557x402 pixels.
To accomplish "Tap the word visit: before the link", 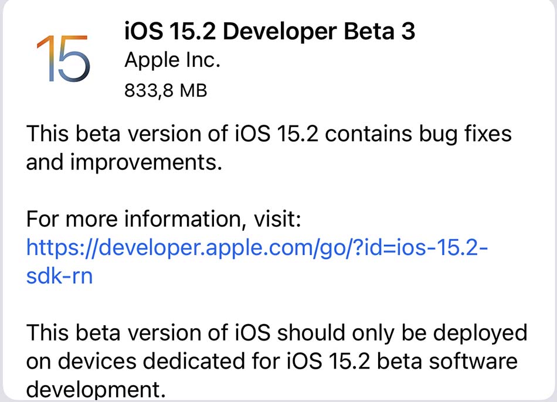I will pyautogui.click(x=277, y=219).
